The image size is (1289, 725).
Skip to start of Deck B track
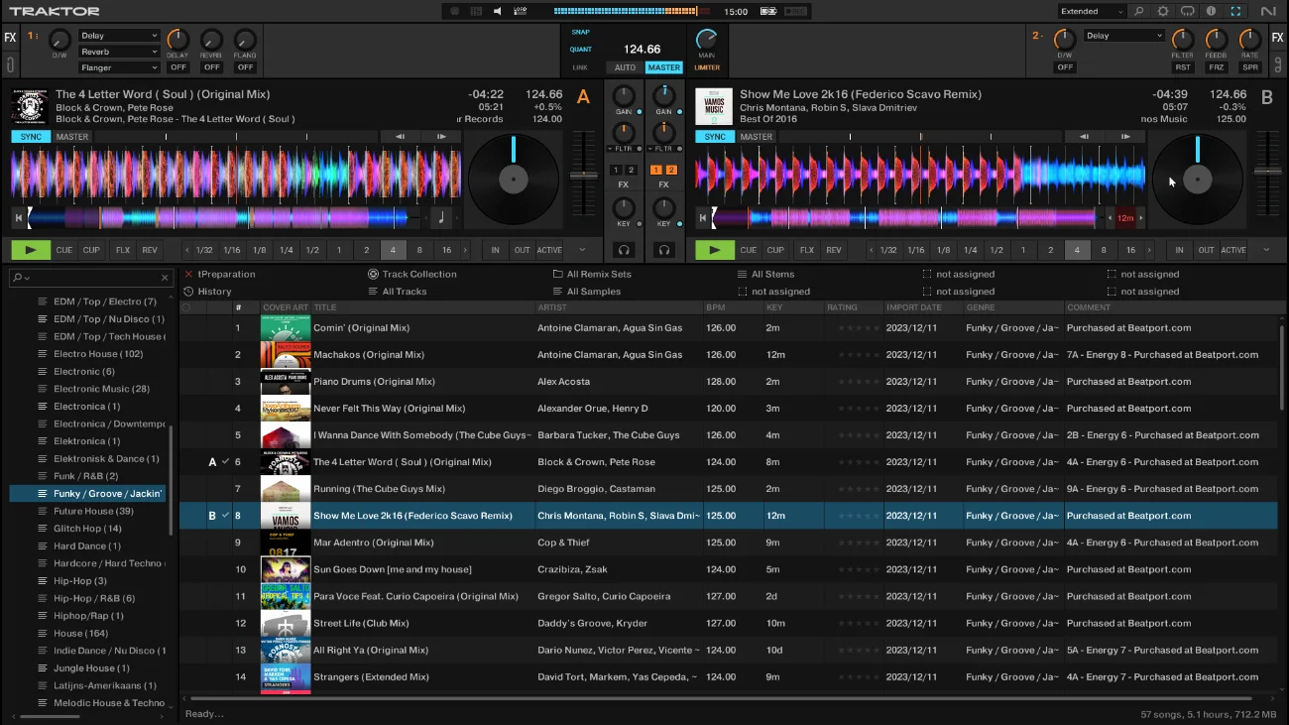pyautogui.click(x=702, y=217)
